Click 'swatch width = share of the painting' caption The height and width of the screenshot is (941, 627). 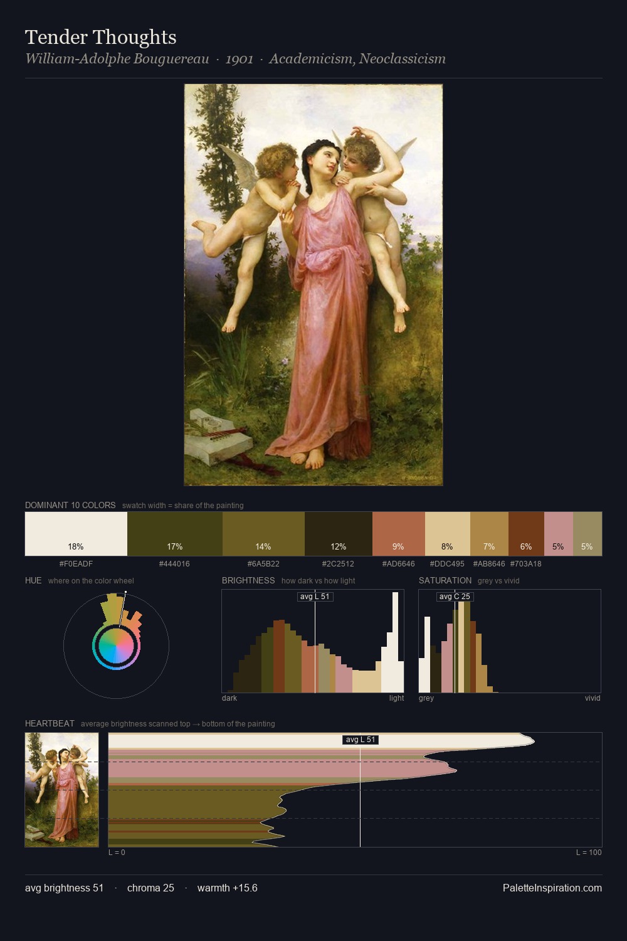[183, 505]
